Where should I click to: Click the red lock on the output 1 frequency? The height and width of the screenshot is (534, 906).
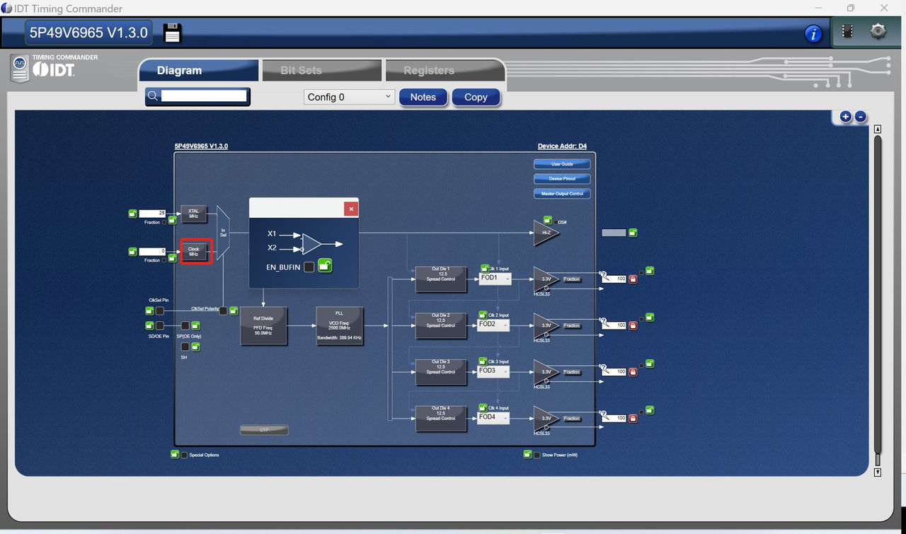coord(633,279)
